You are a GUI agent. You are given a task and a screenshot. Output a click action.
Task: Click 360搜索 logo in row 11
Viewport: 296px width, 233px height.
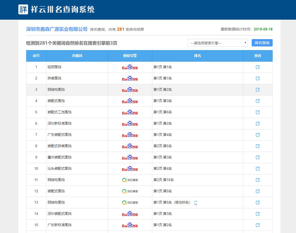pyautogui.click(x=130, y=180)
